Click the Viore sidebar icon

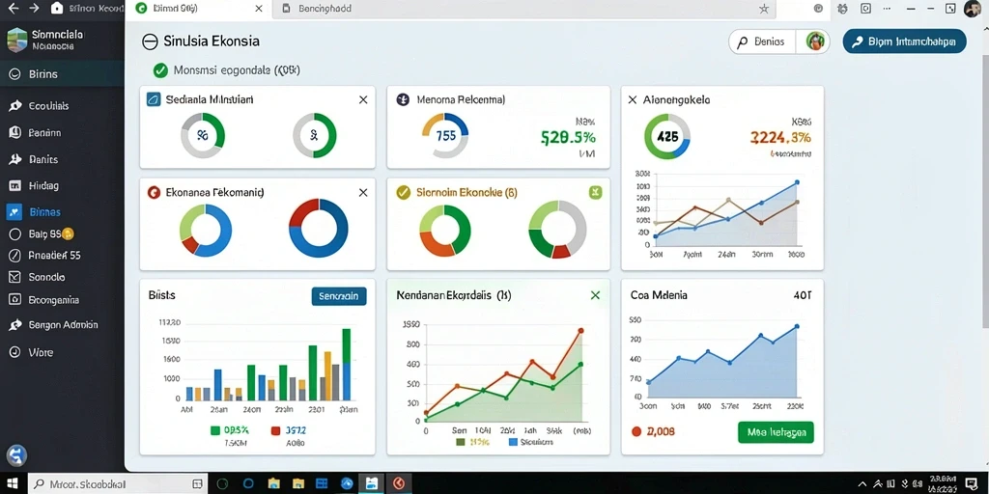pos(15,352)
